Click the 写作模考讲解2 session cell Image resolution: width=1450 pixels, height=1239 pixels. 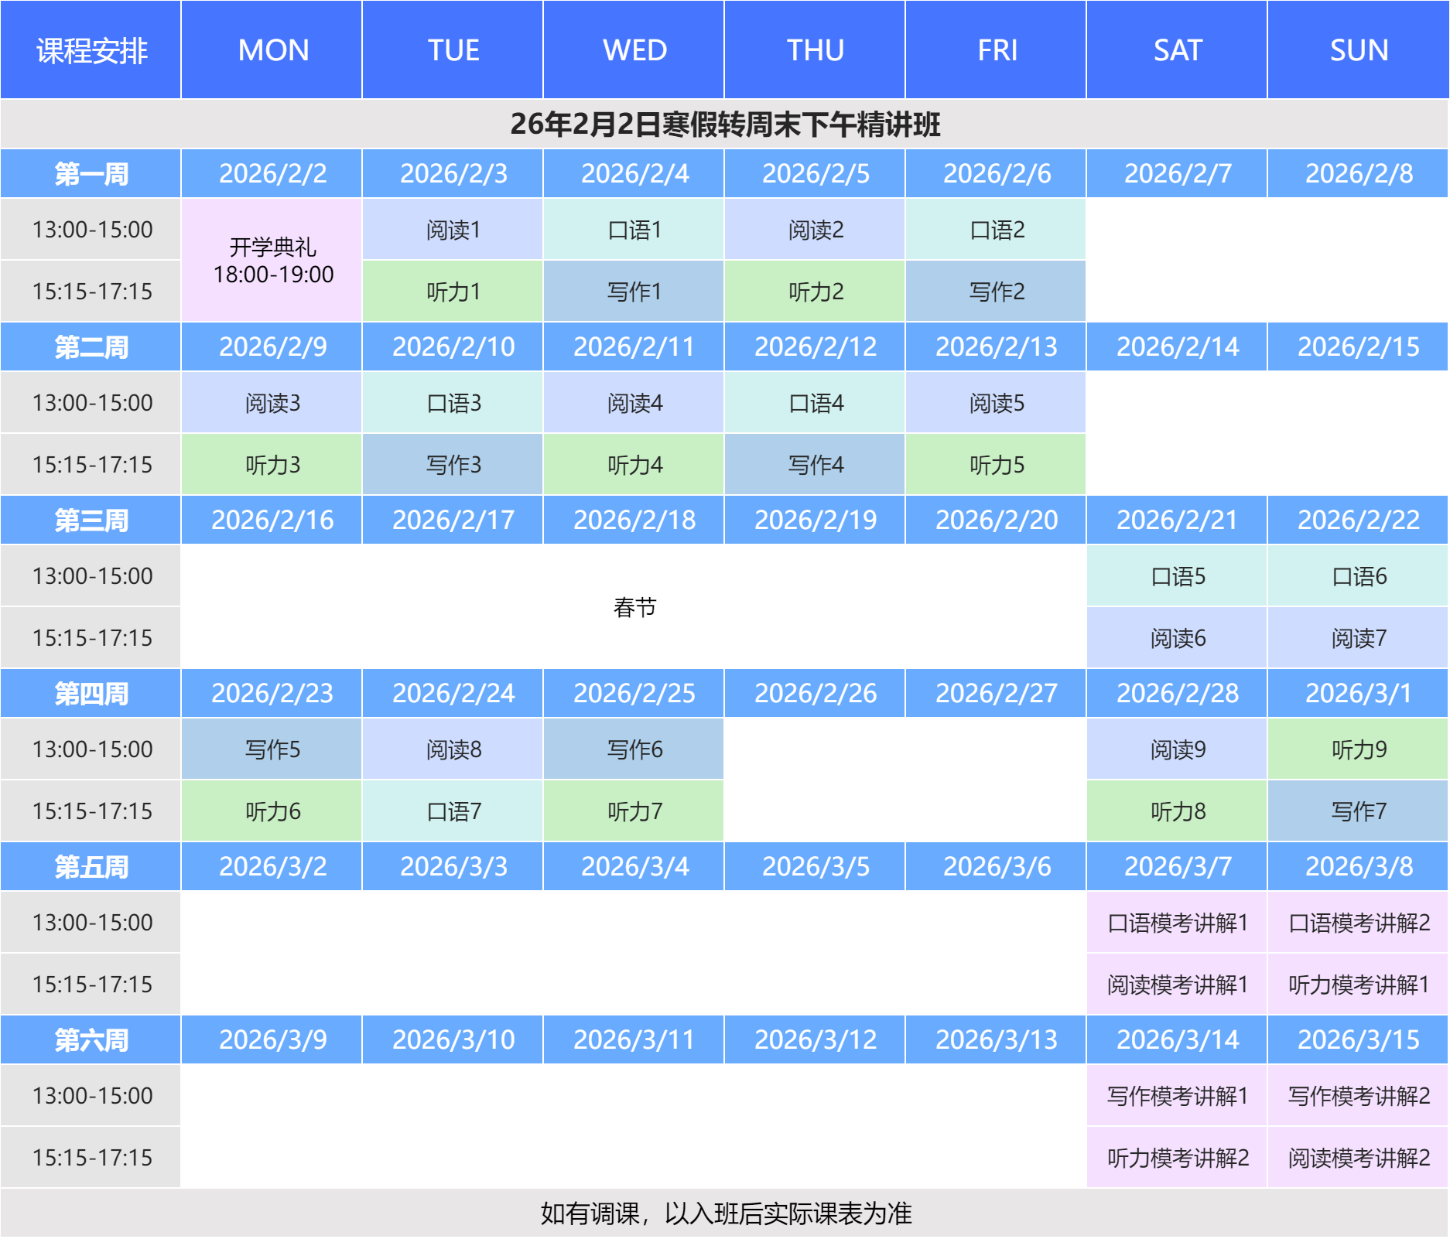[1359, 1096]
